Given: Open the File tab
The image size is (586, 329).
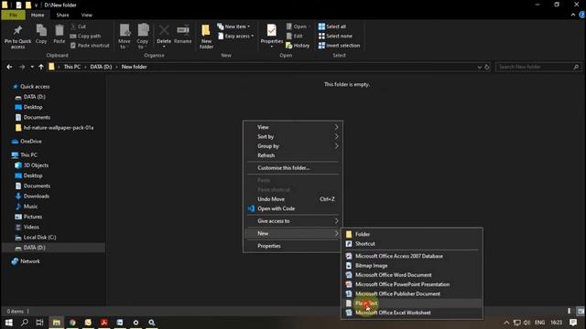Looking at the screenshot, I should (13, 15).
